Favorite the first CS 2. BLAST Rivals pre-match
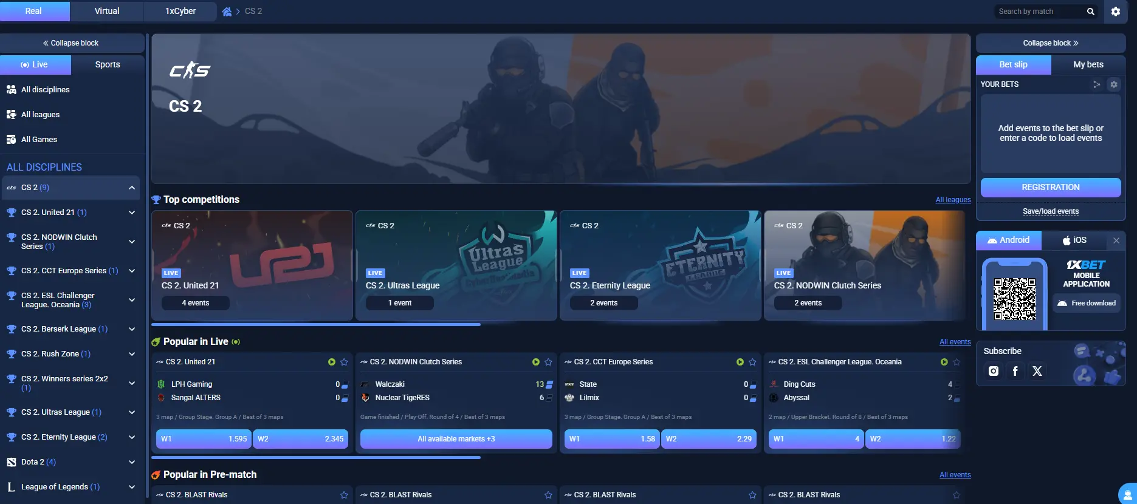This screenshot has height=504, width=1137. coord(344,495)
